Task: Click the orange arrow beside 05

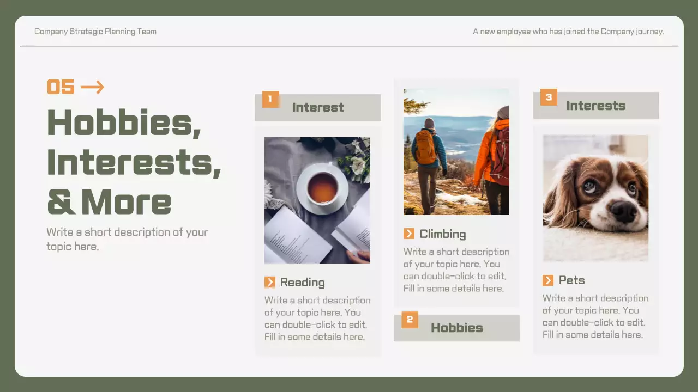Action: tap(92, 87)
